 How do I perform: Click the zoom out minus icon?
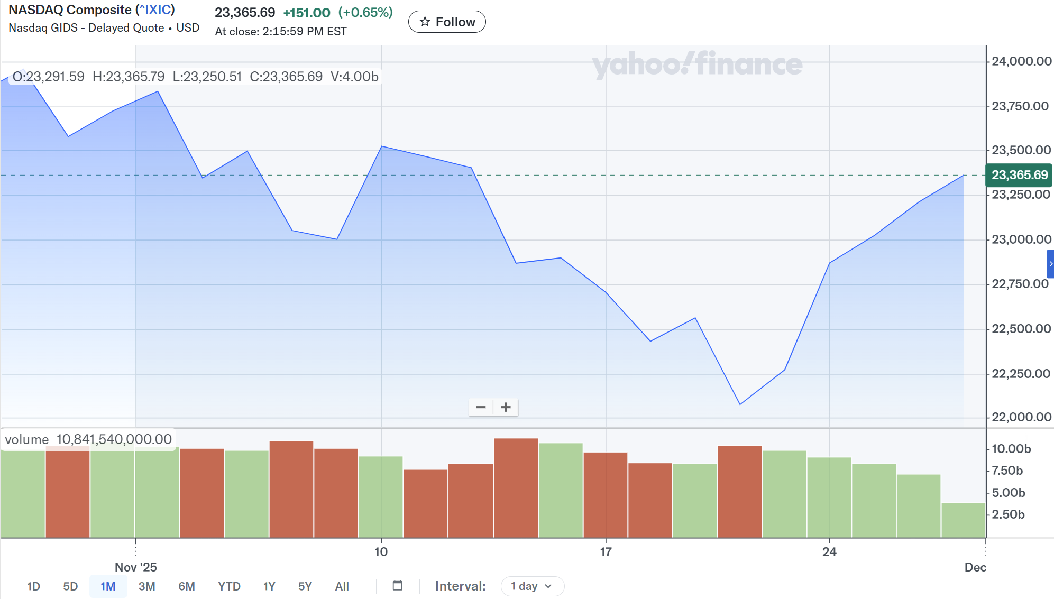click(x=481, y=407)
